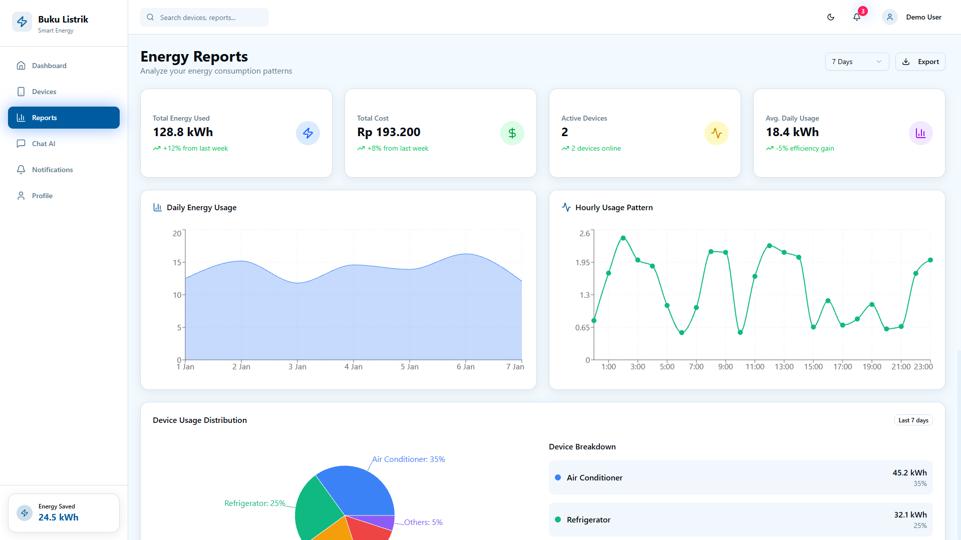The width and height of the screenshot is (961, 540).
Task: Click the Active Devices pulse icon
Action: 717,133
